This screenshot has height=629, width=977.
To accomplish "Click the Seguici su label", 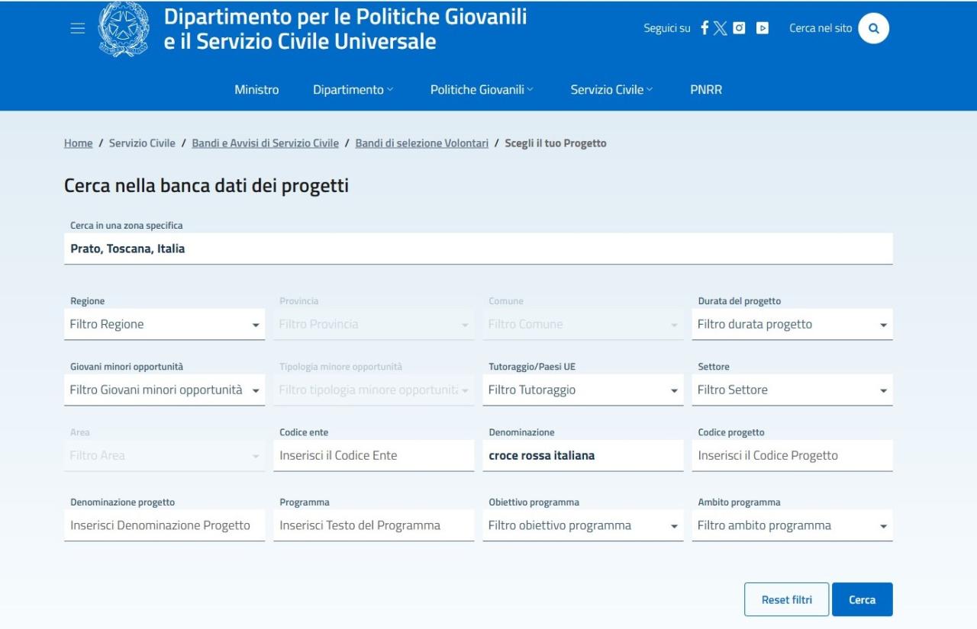I will point(667,28).
